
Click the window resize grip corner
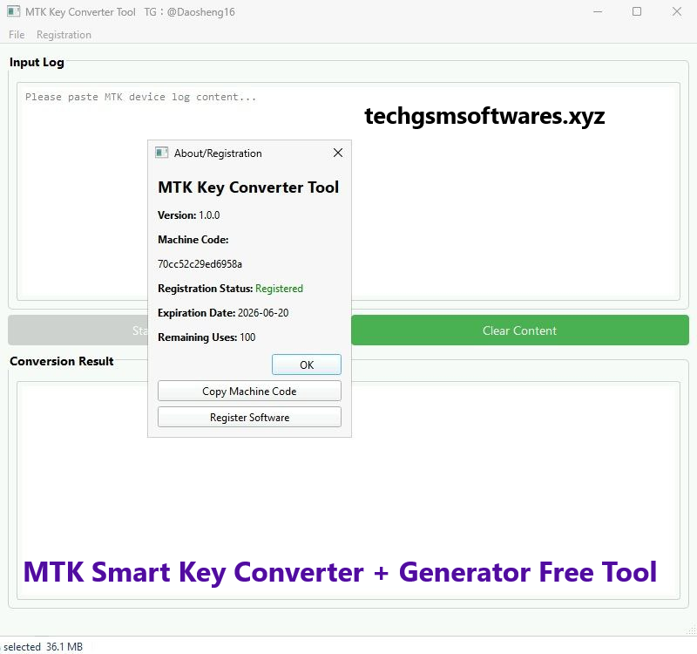pos(691,630)
